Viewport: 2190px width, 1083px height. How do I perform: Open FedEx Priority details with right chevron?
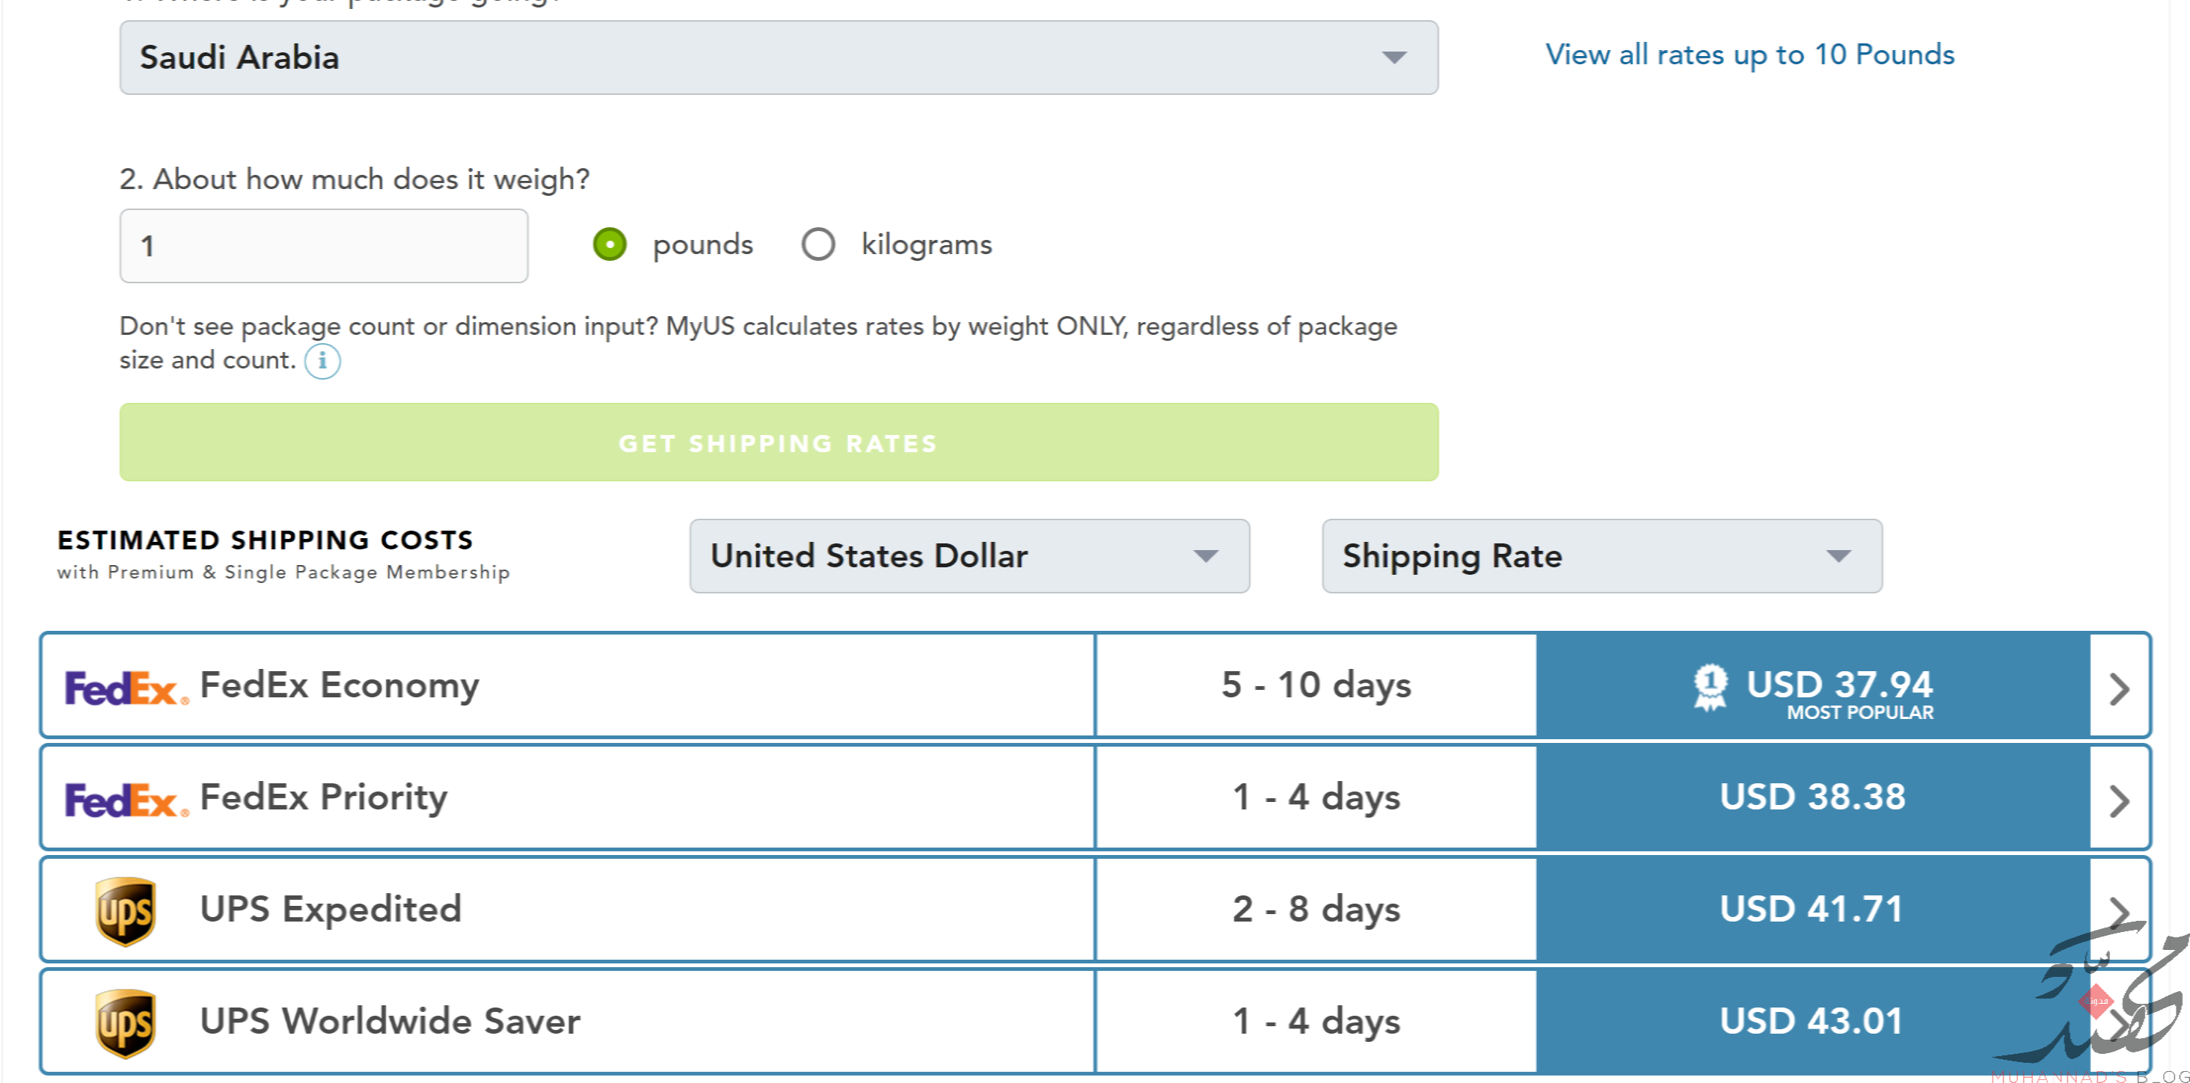point(2120,800)
